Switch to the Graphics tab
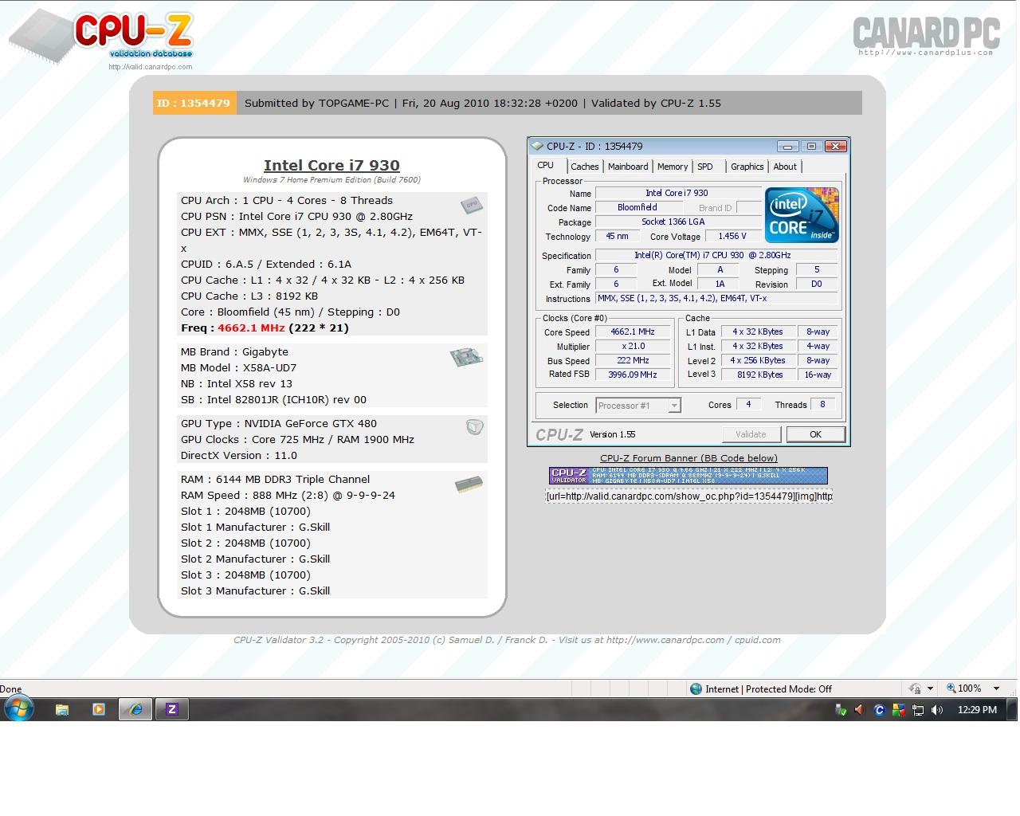The width and height of the screenshot is (1020, 816). click(747, 167)
